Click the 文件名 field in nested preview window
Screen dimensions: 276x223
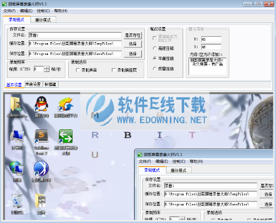click(x=211, y=186)
